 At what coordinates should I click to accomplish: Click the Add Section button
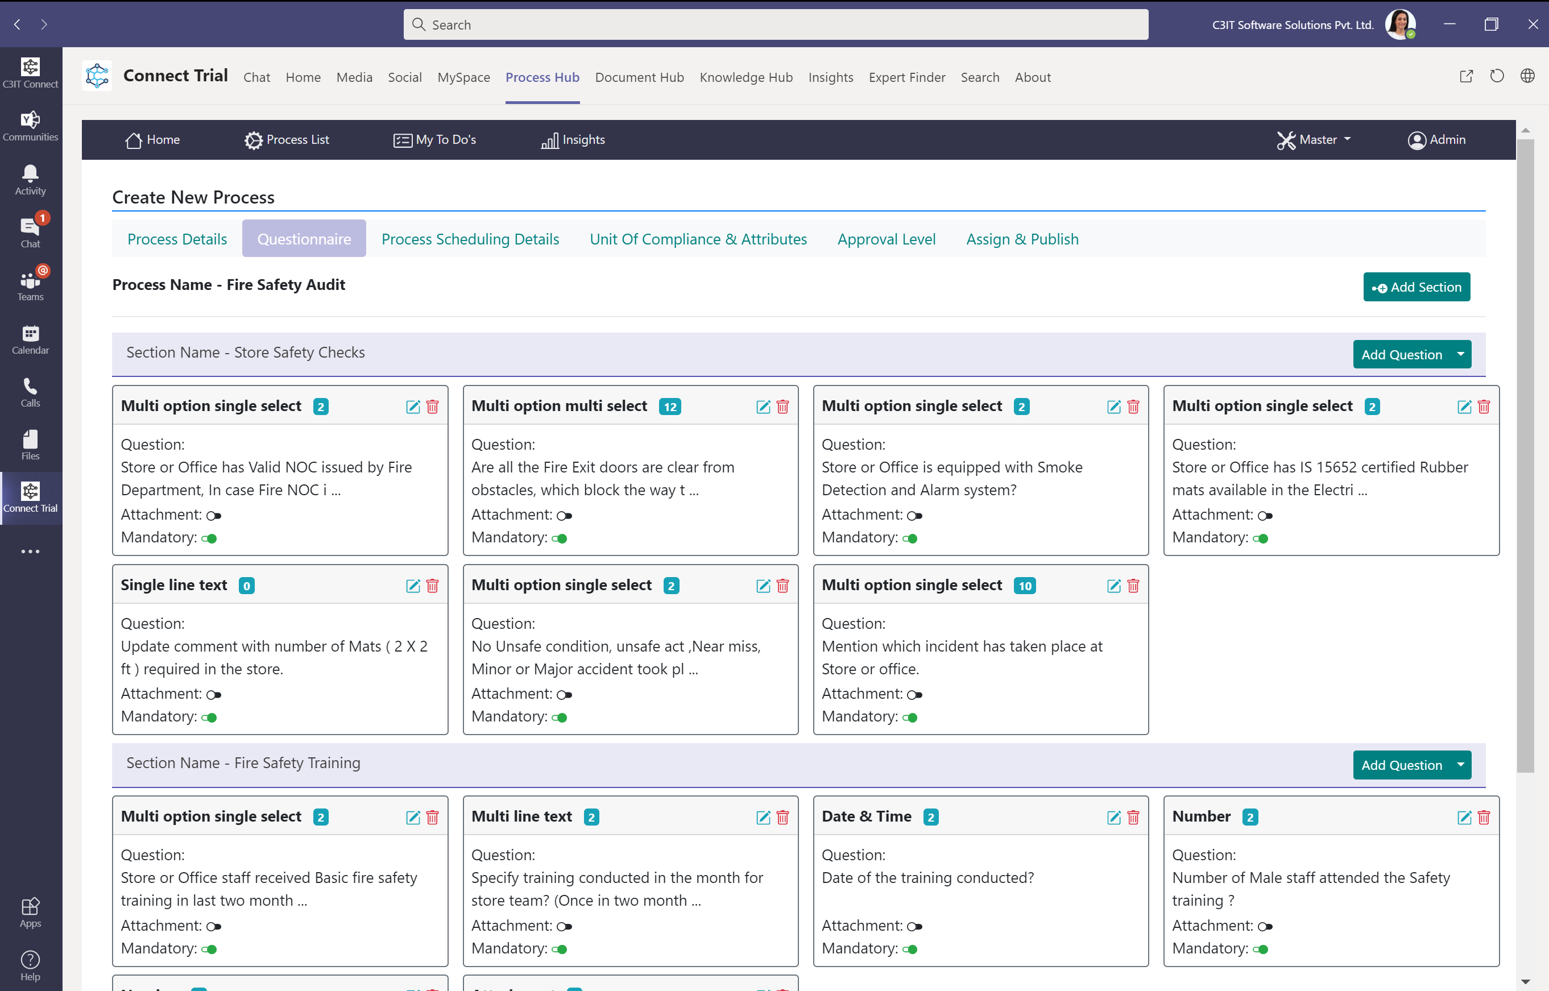pyautogui.click(x=1416, y=287)
